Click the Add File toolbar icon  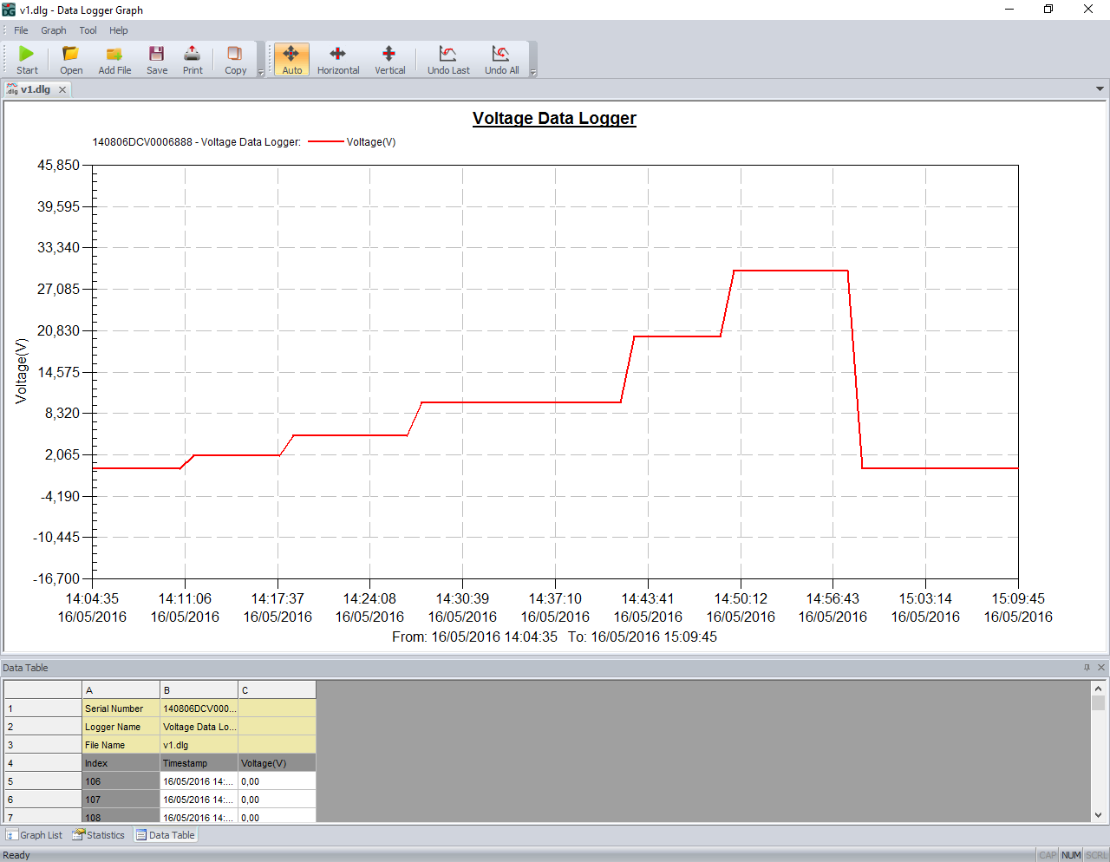tap(114, 59)
